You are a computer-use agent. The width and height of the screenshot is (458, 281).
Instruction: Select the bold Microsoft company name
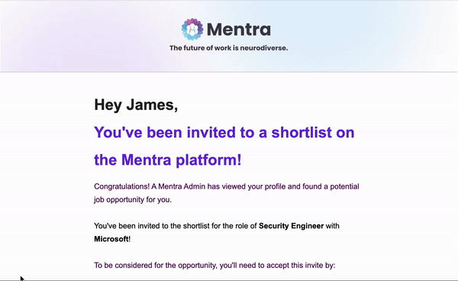click(111, 239)
